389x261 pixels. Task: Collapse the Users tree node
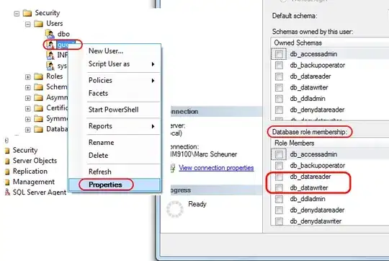point(28,24)
